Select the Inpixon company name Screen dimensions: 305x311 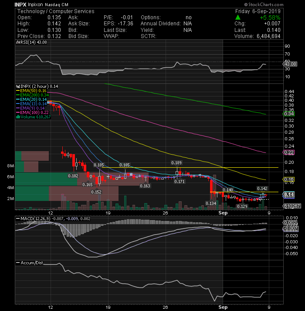click(x=35, y=4)
